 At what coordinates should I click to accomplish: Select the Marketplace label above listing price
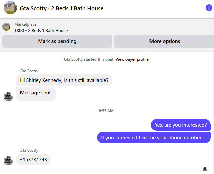(x=26, y=24)
